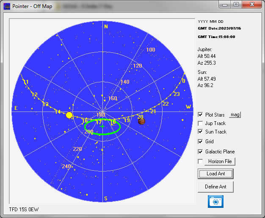Click the Pointer - Off Map title text

pyautogui.click(x=32, y=6)
